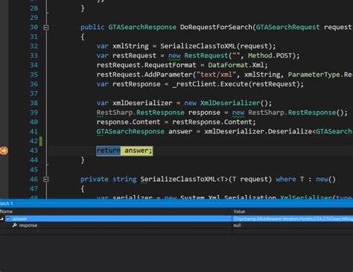Click the highlighted return keyword on line 43
353x272 pixels.
click(109, 151)
